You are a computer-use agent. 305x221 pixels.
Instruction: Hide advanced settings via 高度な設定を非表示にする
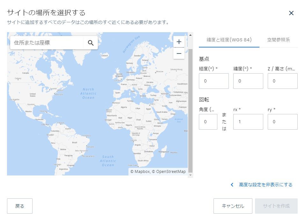point(265,185)
